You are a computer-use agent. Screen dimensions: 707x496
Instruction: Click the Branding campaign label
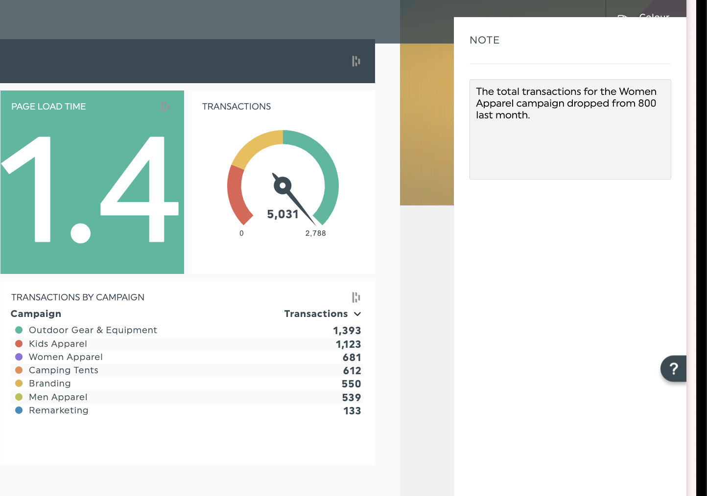(x=50, y=383)
